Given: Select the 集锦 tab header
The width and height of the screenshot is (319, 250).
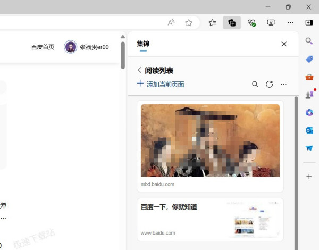Looking at the screenshot, I should tap(143, 44).
